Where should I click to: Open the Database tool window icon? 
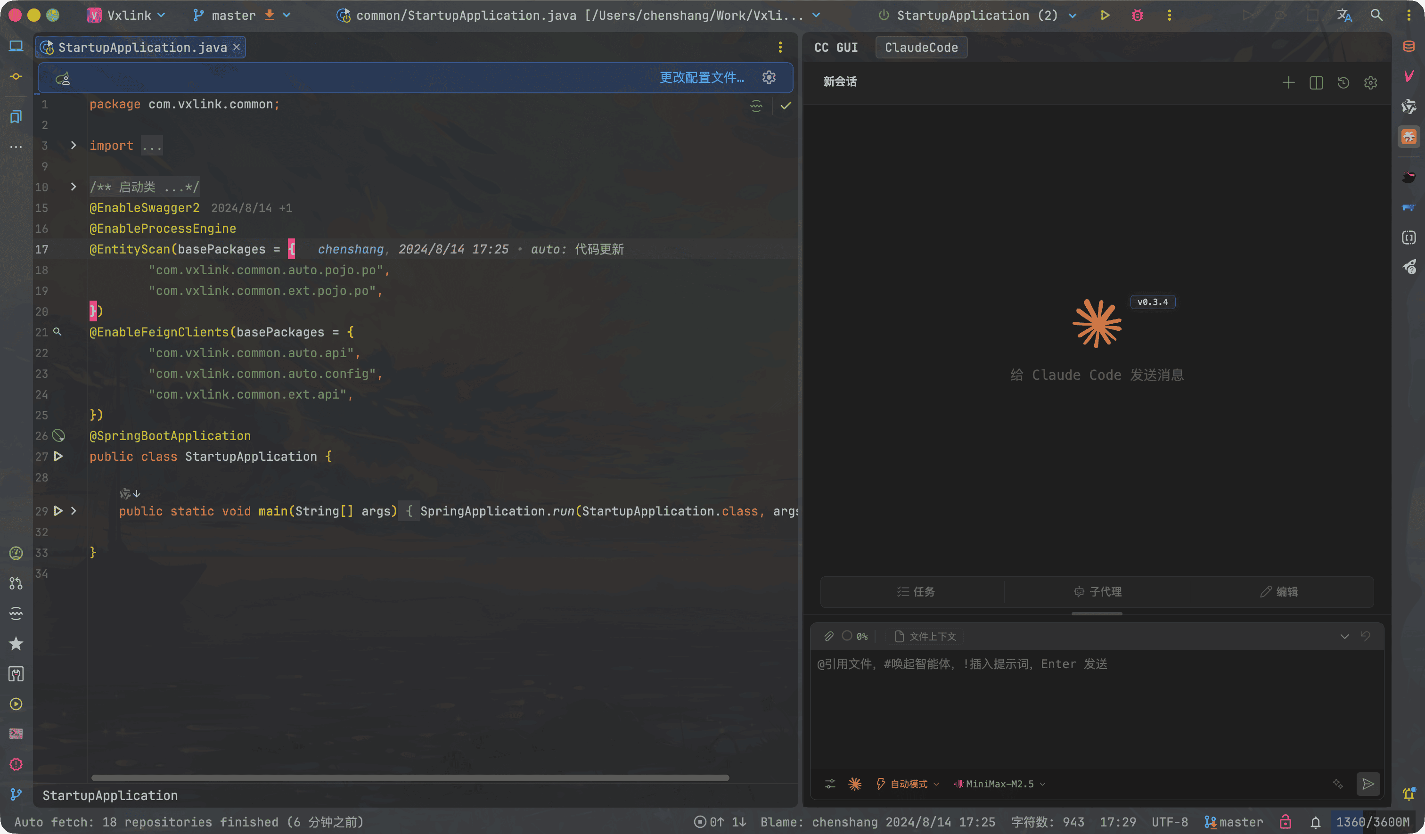coord(1409,46)
